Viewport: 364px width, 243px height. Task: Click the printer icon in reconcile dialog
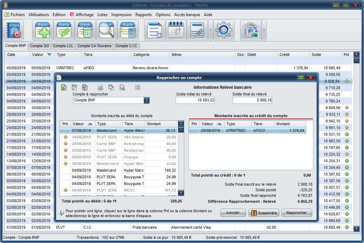coord(100,87)
